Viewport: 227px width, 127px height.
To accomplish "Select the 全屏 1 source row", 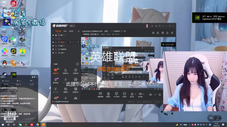I will (66, 53).
